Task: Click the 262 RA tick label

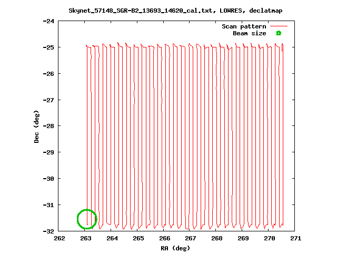Action: tap(60, 238)
